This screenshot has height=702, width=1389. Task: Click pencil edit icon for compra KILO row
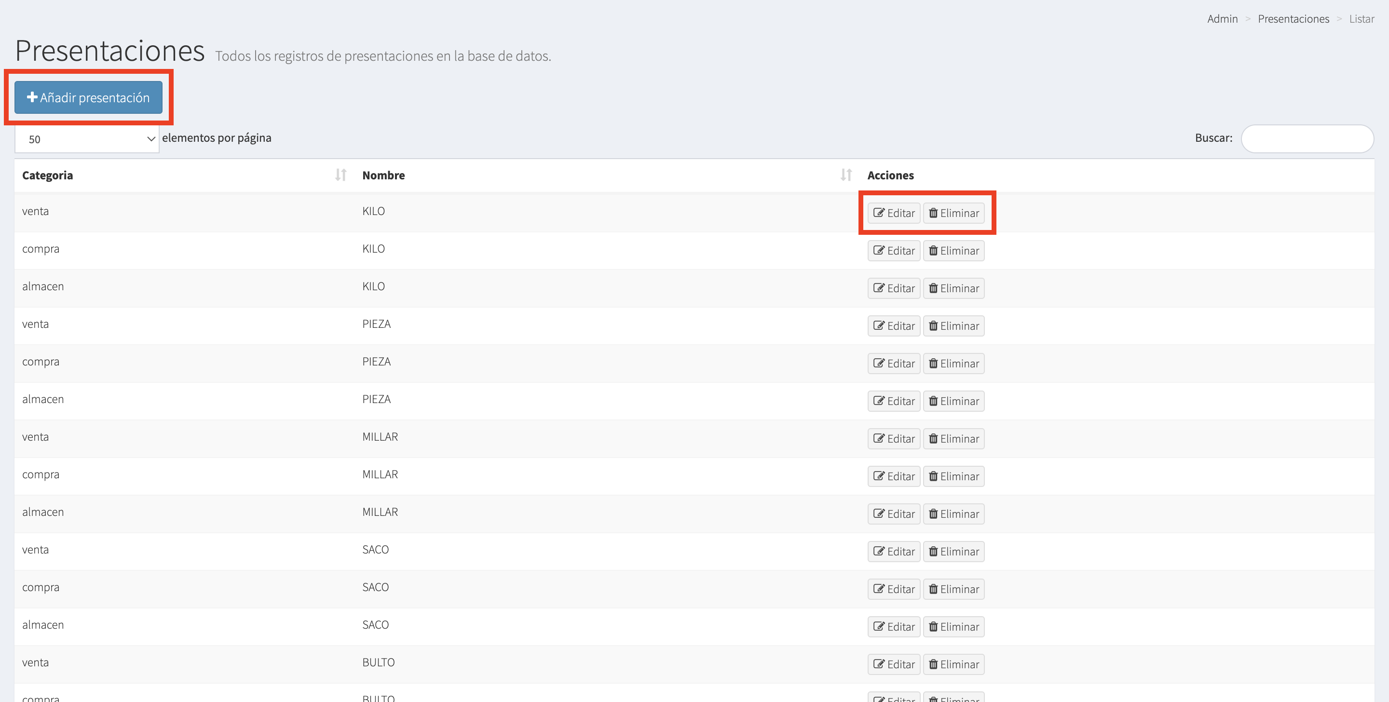click(878, 251)
